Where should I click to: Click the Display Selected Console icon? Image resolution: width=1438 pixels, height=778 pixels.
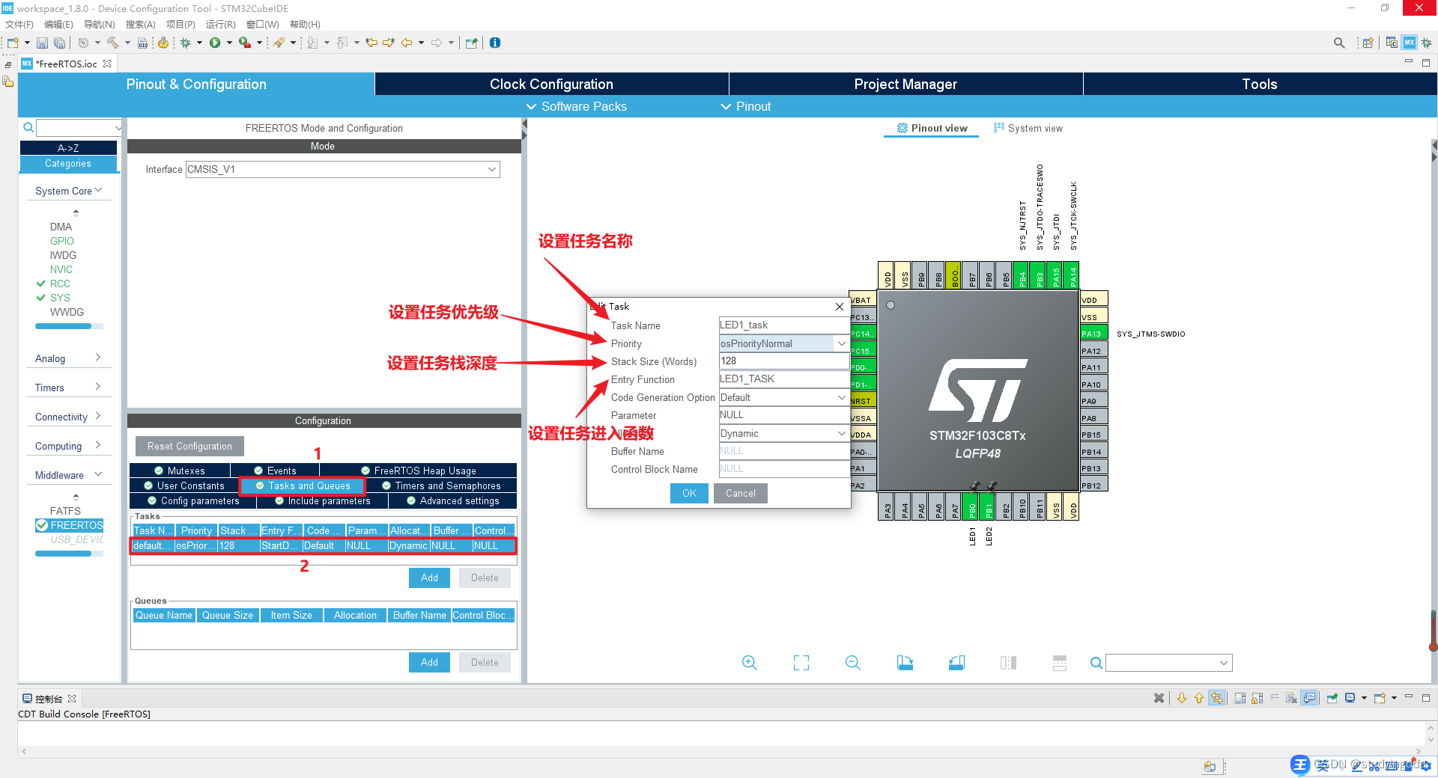coord(1350,698)
